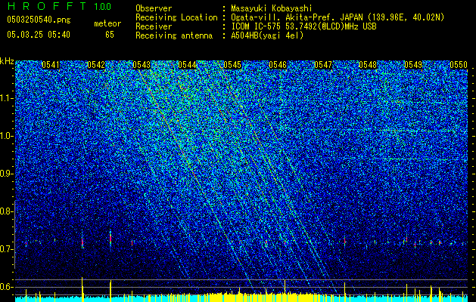Click the 0548 time marker
Image resolution: width=476 pixels, height=302 pixels.
point(368,65)
